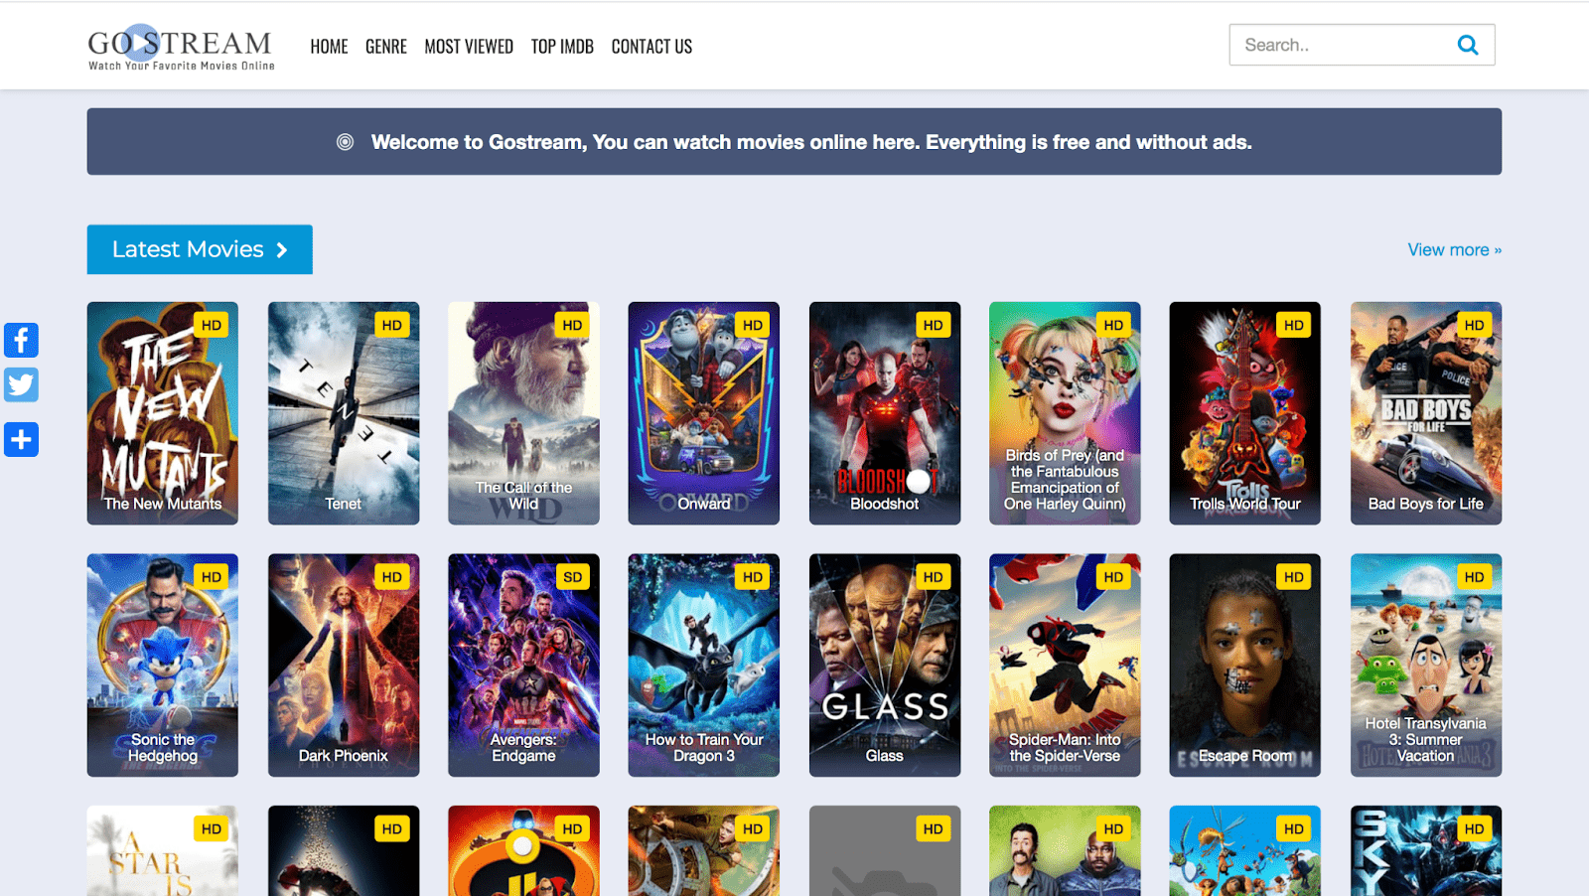Select The Call of the Wild poster
Image resolution: width=1589 pixels, height=896 pixels.
point(523,413)
